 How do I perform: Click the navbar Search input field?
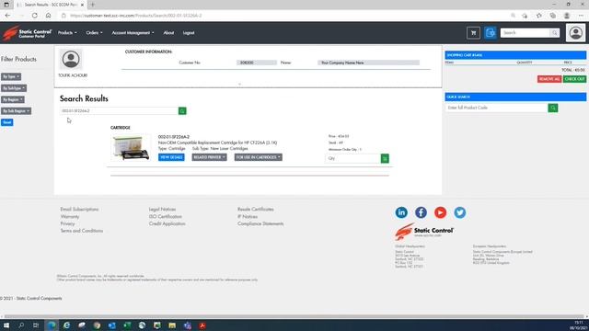tap(525, 33)
